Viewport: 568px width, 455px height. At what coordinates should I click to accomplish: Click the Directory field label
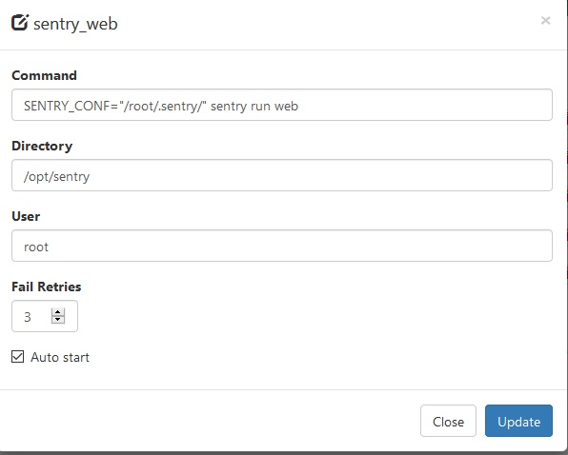coord(42,146)
